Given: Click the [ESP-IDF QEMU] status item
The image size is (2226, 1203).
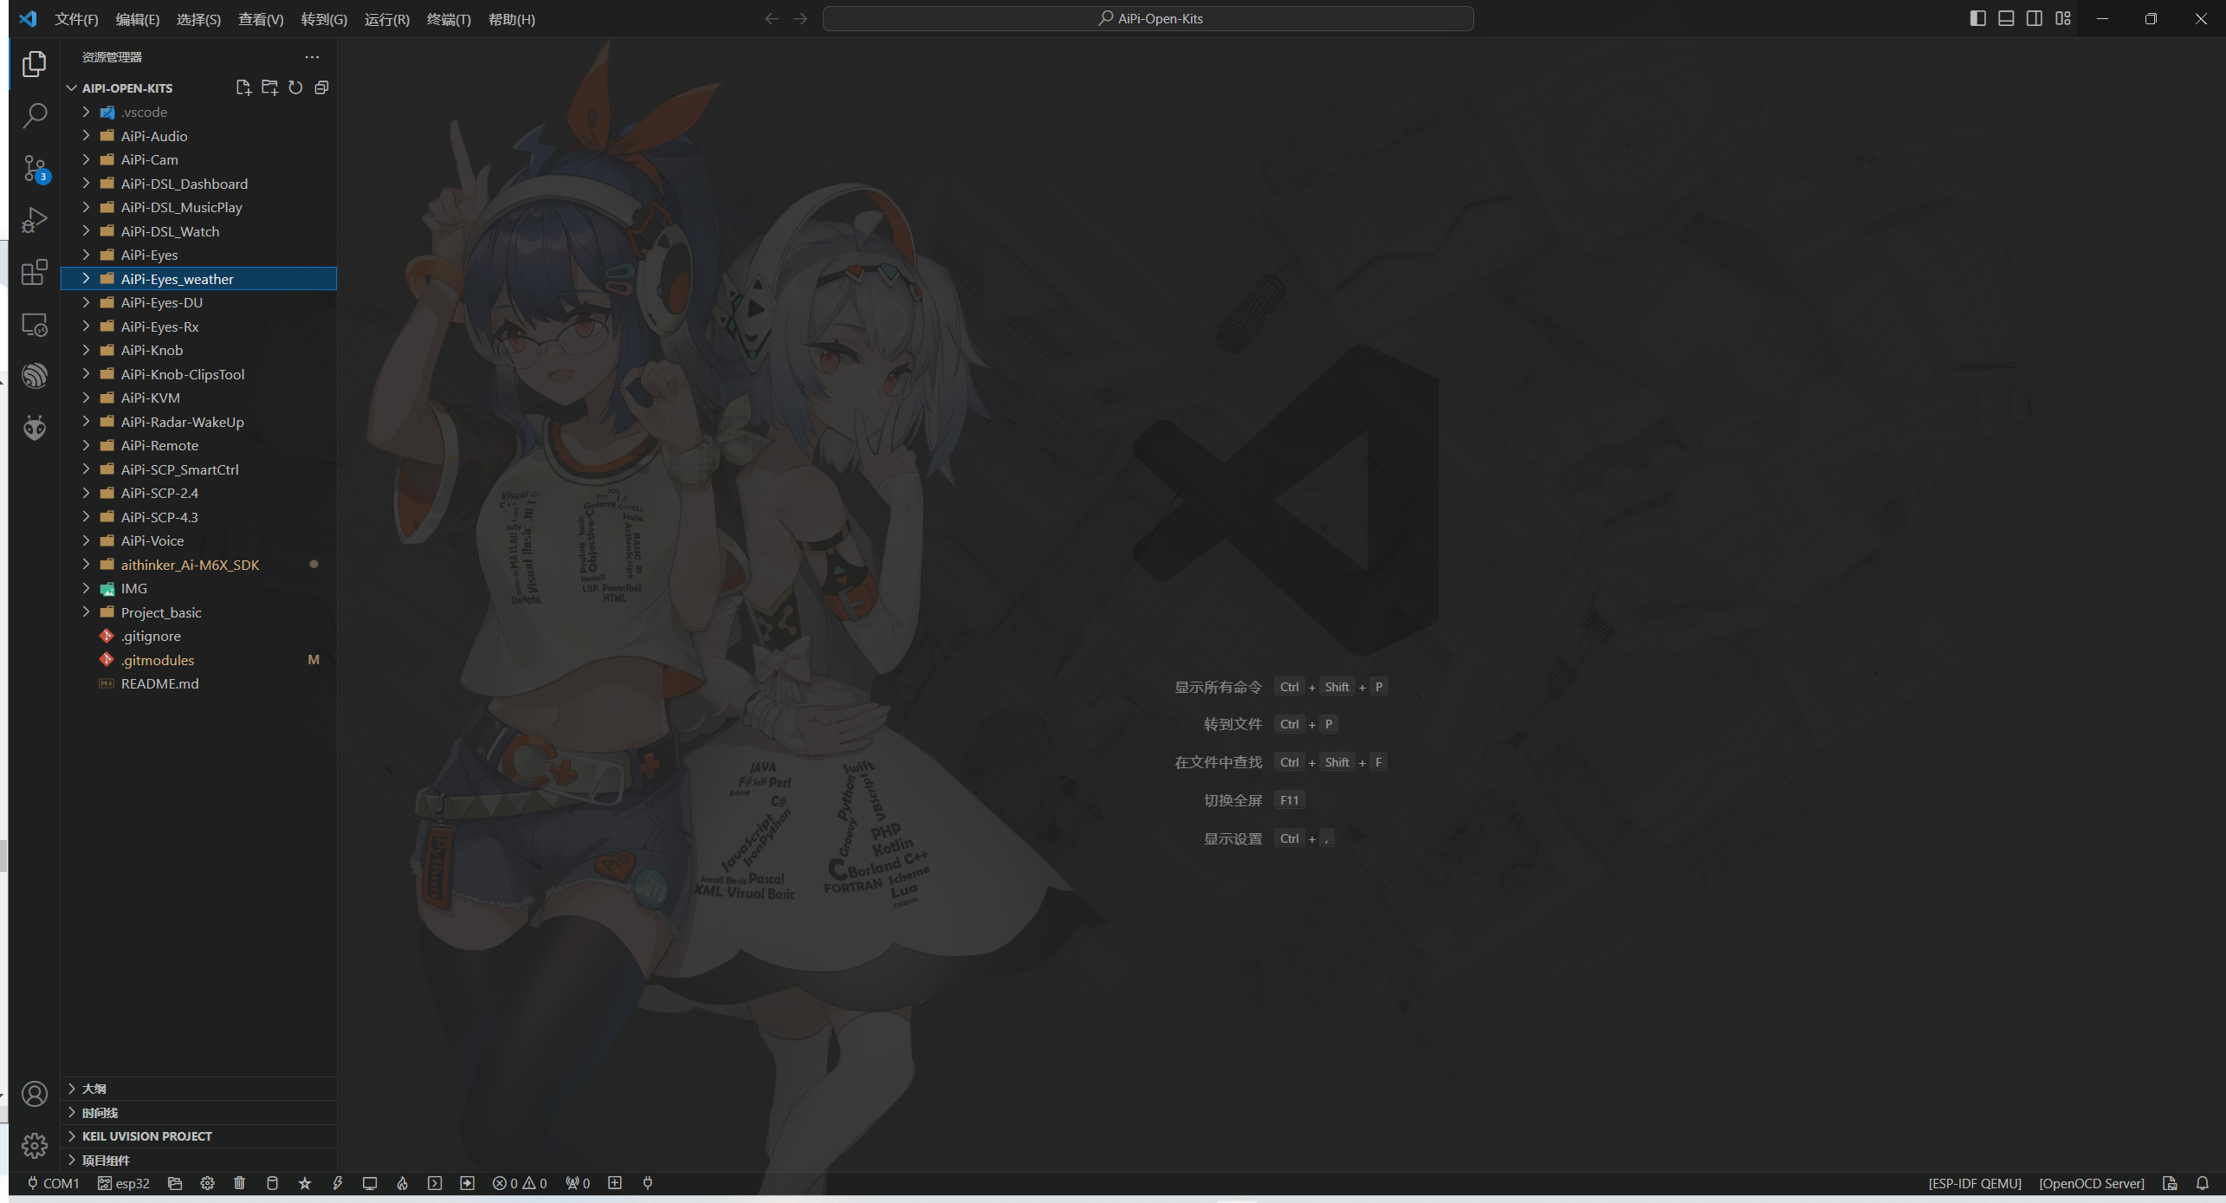Looking at the screenshot, I should click(x=1975, y=1183).
